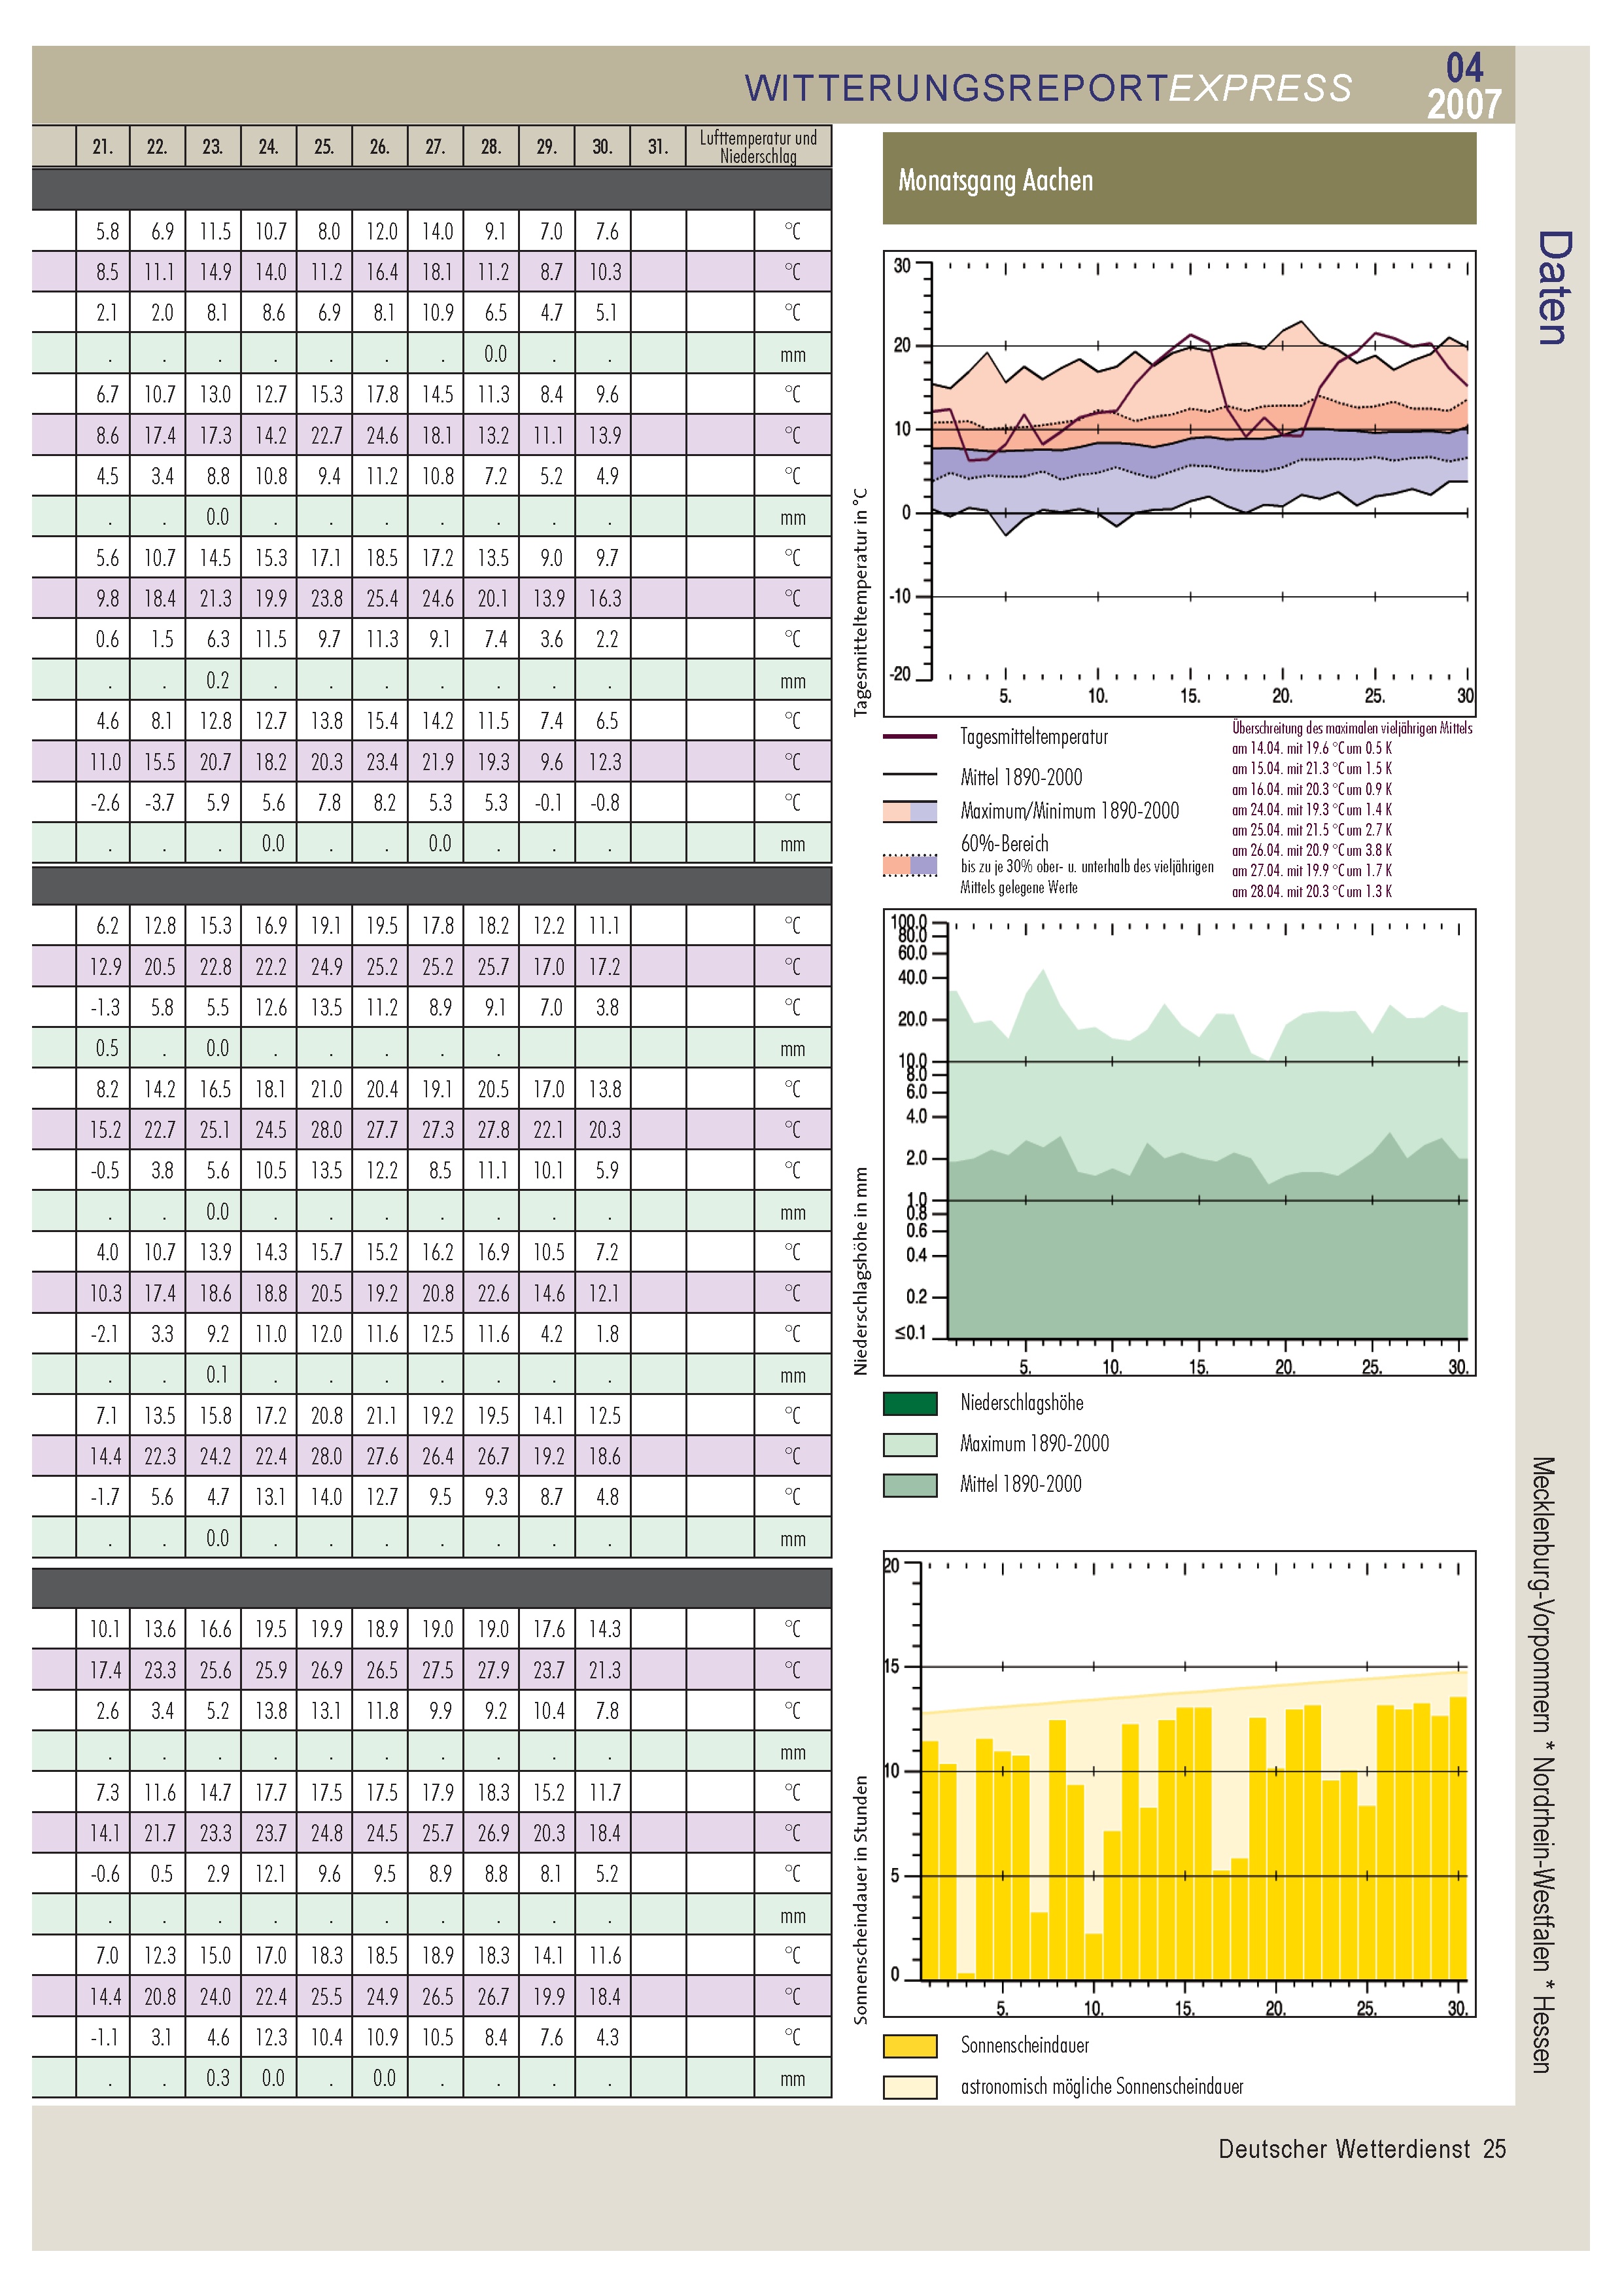The image size is (1622, 2296).
Task: Click the pale astronomisch mögliche Sonnenscheindauer swatch
Action: 910,2087
